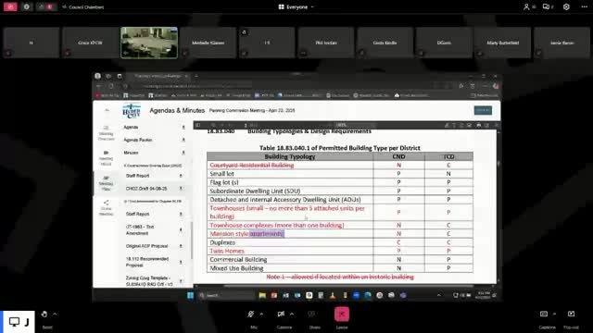Select the Minutes sidebar item
Image resolution: width=593 pixels, height=333 pixels.
tap(131, 153)
